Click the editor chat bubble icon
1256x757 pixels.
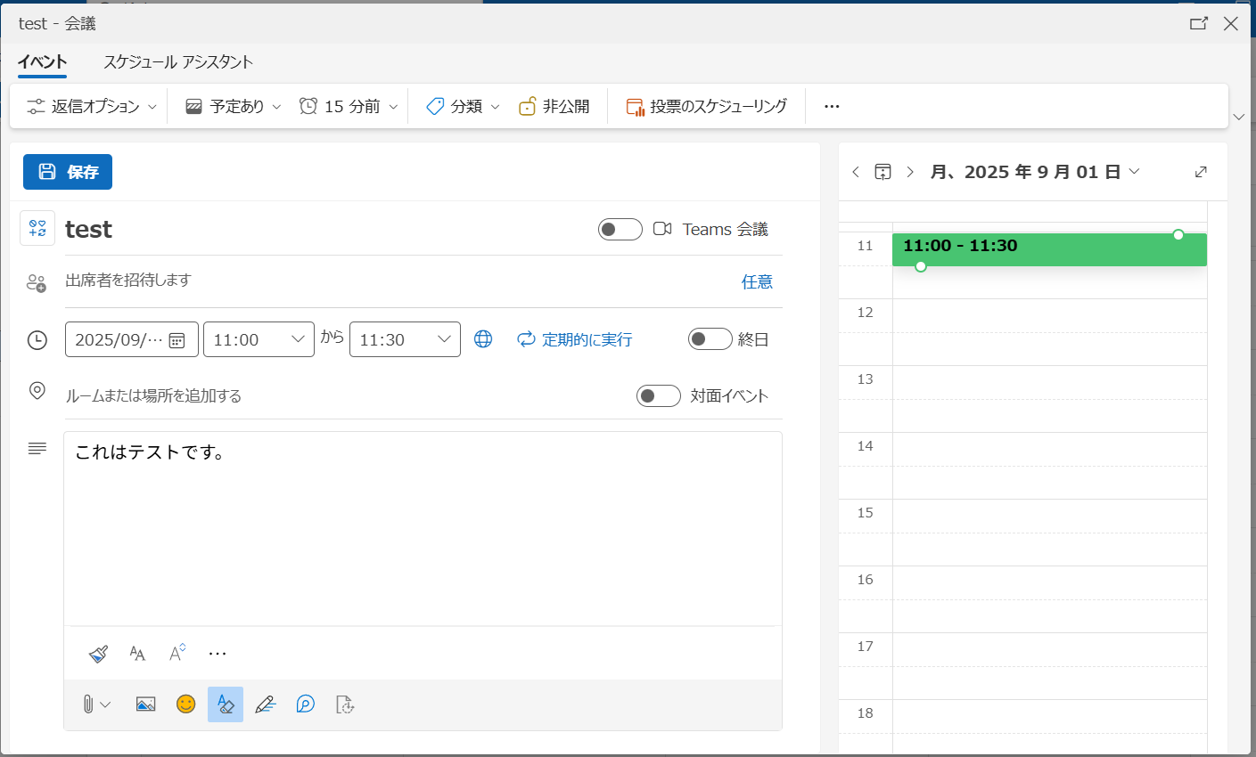coord(305,704)
